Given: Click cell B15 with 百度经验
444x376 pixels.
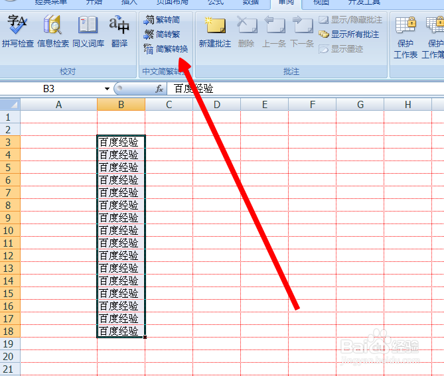Looking at the screenshot, I should pyautogui.click(x=121, y=293).
